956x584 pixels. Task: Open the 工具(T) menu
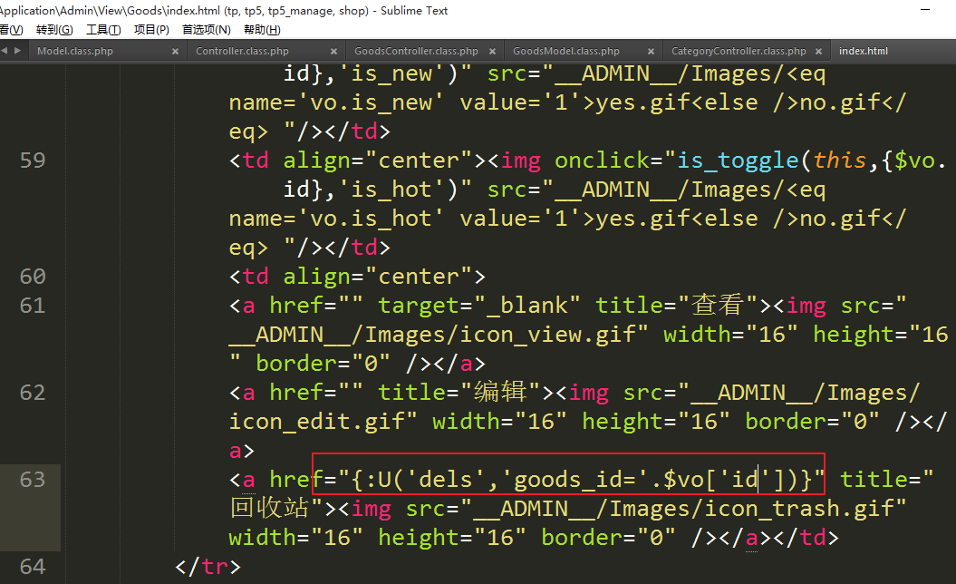click(103, 30)
